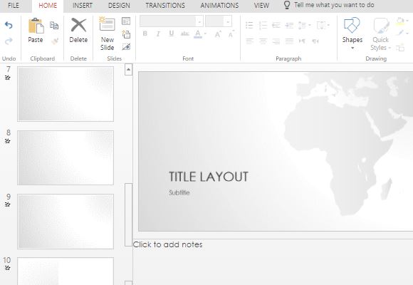Select slide 8 thumbnail
This screenshot has height=285, width=413.
click(x=66, y=157)
